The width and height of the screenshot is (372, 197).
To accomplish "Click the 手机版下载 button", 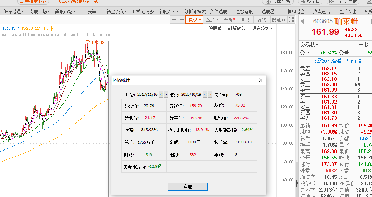I will (x=33, y=1).
